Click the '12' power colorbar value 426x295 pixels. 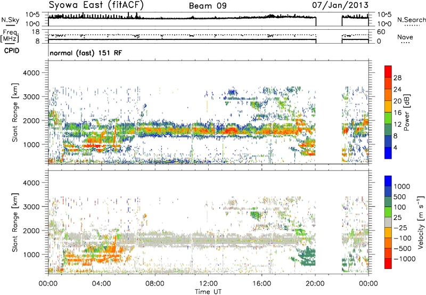tap(397, 125)
